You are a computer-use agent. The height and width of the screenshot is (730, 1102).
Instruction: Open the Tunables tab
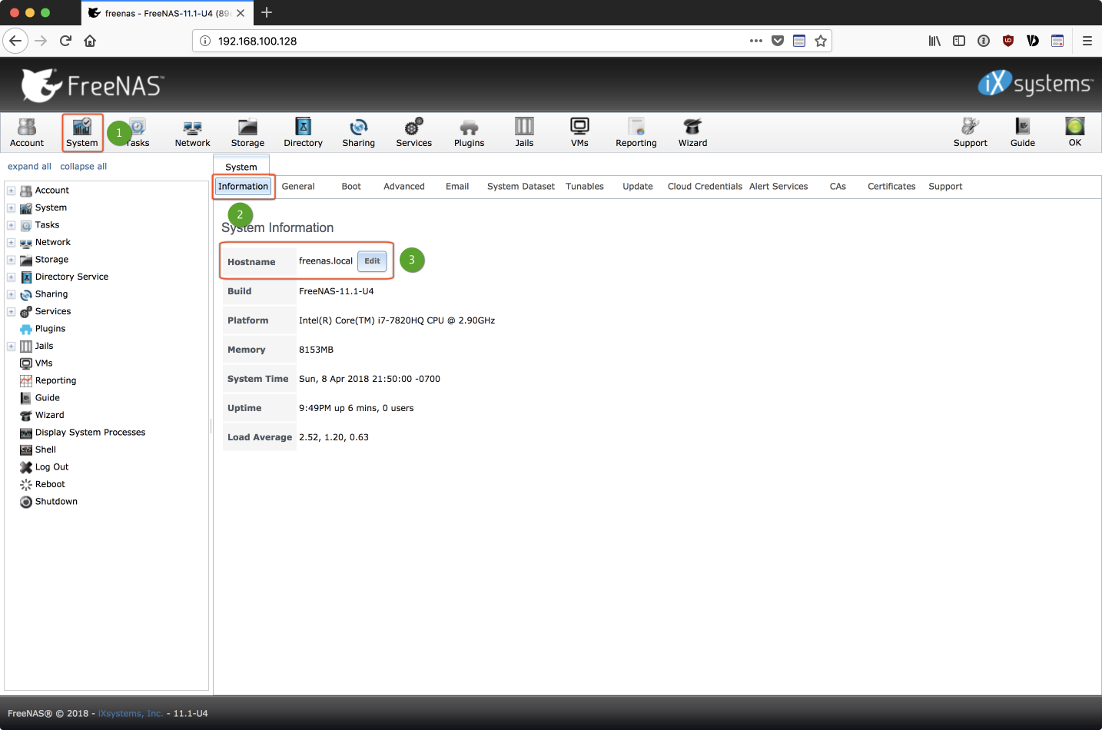tap(584, 187)
